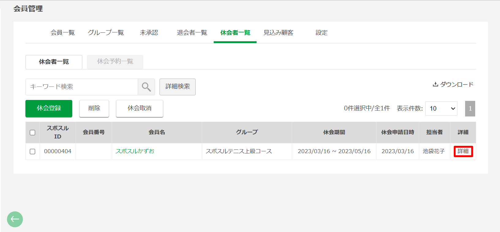This screenshot has width=500, height=232.
Task: Click the 会員管理 page heading
Action: click(28, 9)
